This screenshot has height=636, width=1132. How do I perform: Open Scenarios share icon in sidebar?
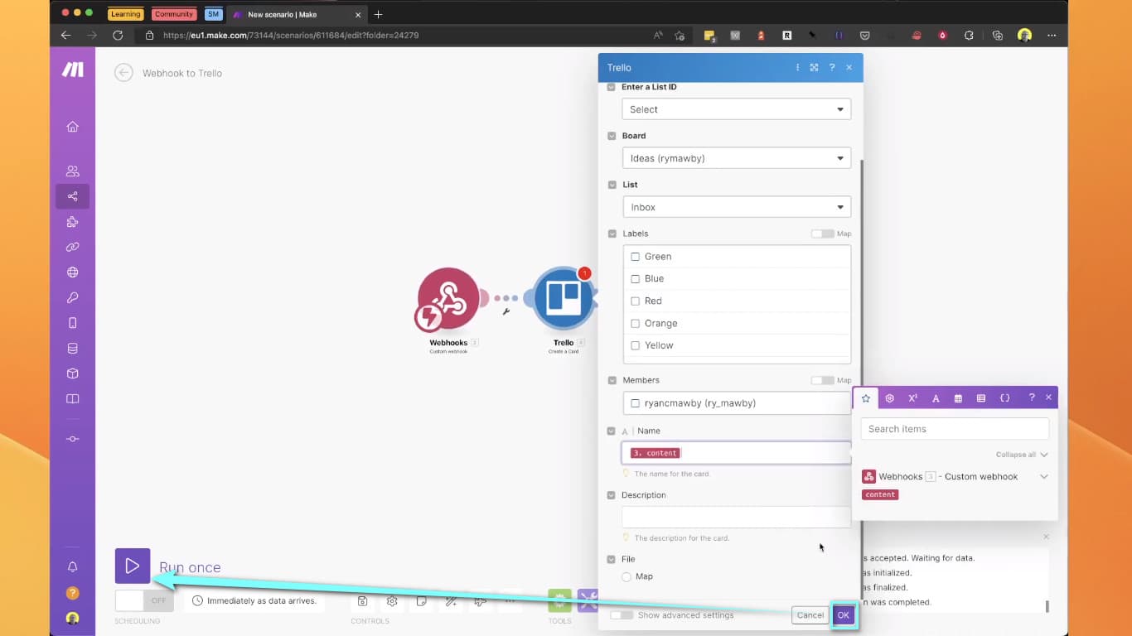[x=73, y=196]
